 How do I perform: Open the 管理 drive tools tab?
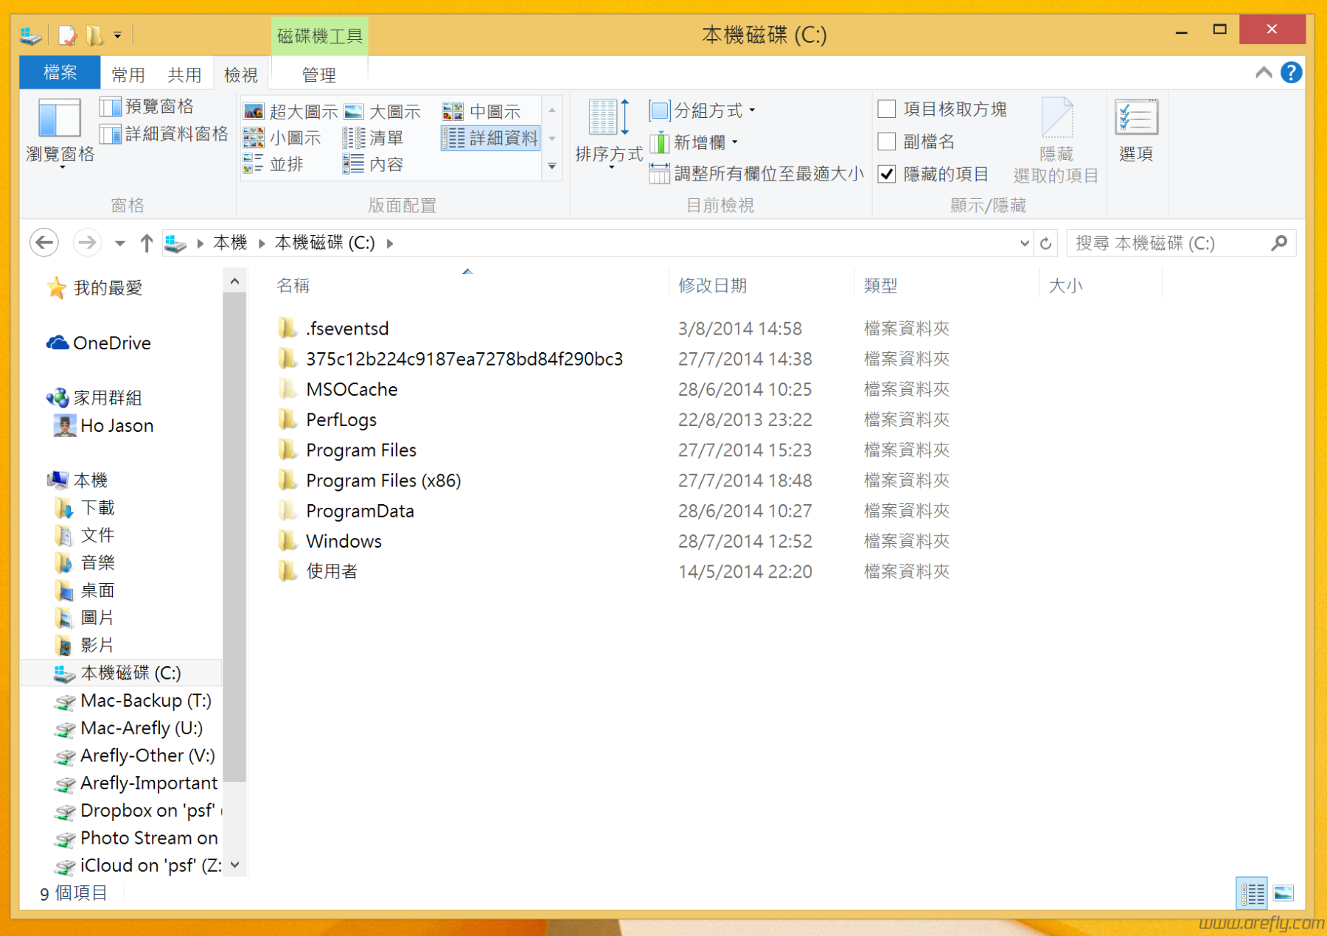coord(320,74)
